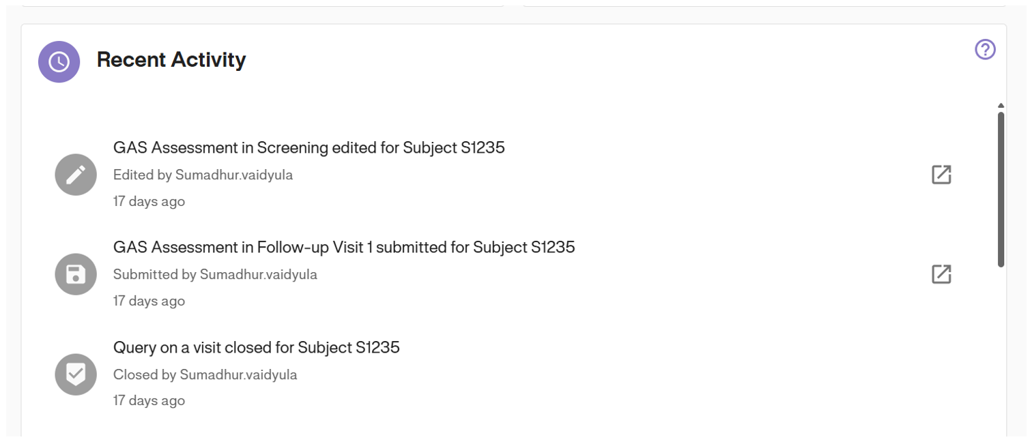Click the shield checkmark query closed icon
This screenshot has width=1032, height=444.
[x=76, y=374]
